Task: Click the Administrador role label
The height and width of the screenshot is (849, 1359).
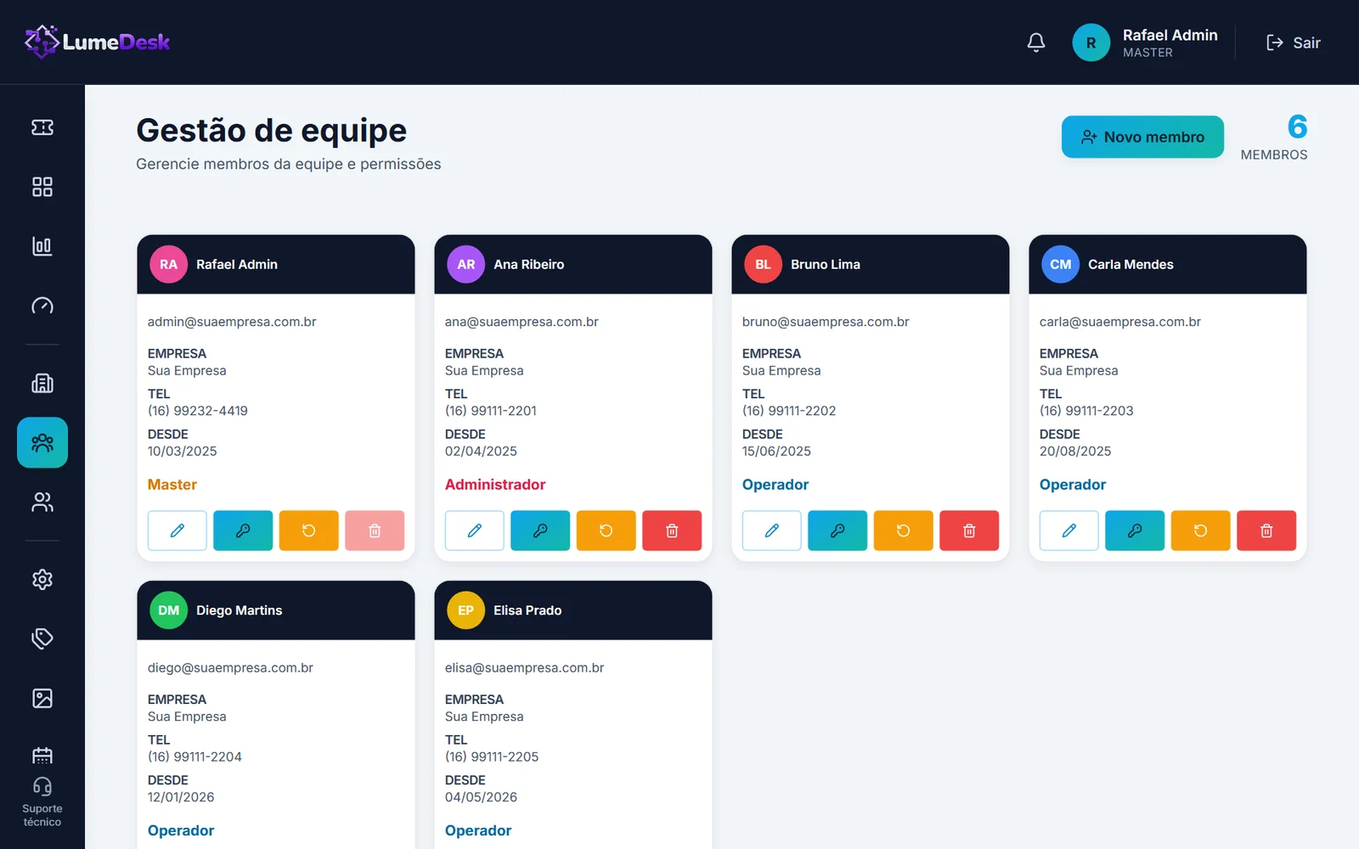Action: pos(495,485)
